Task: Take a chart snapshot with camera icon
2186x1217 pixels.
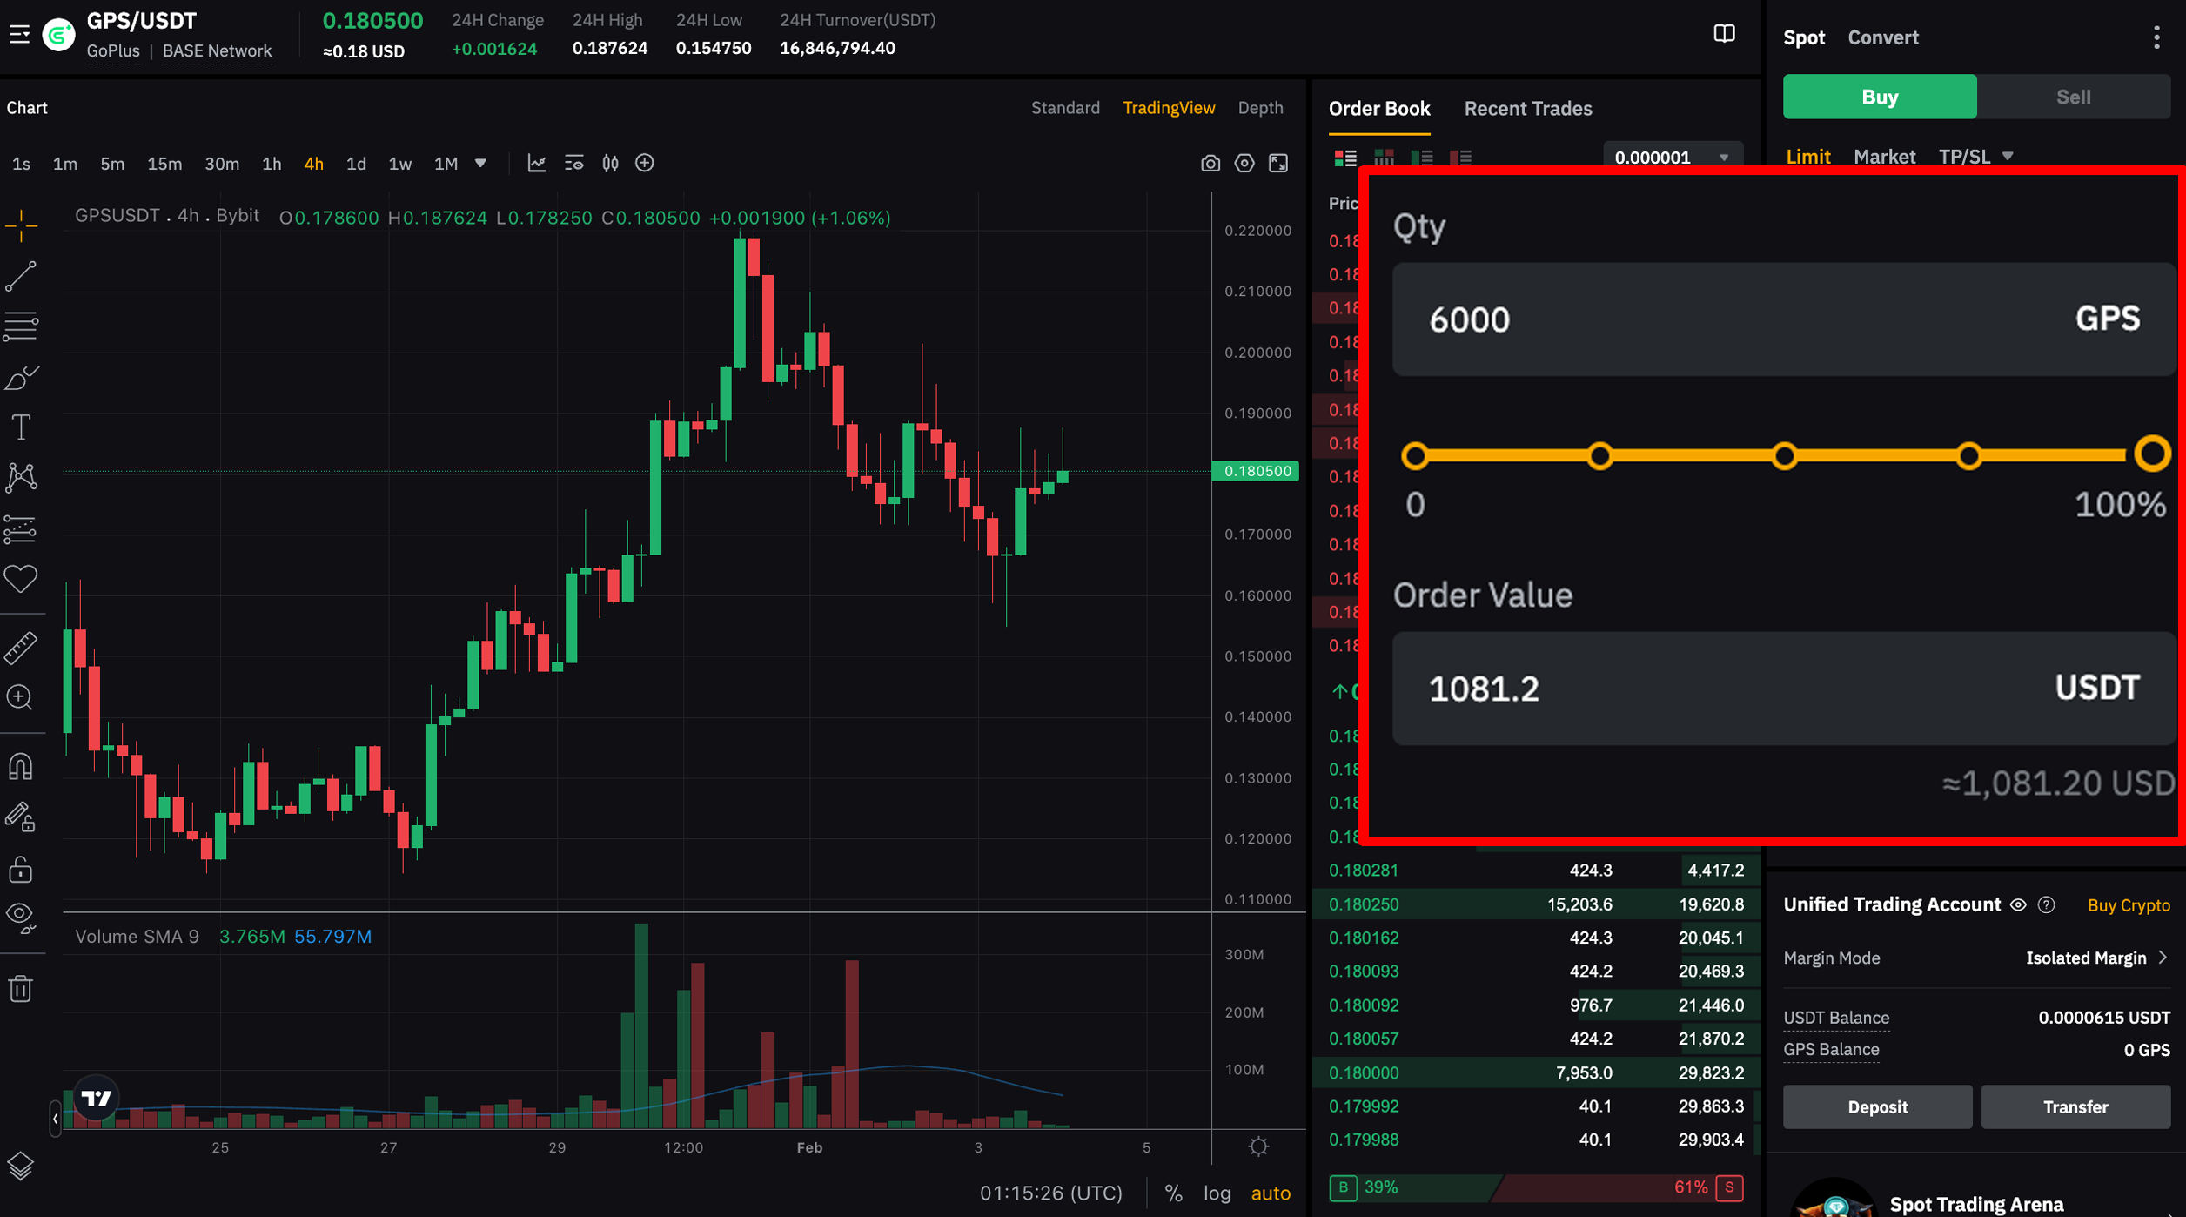Action: coord(1210,164)
